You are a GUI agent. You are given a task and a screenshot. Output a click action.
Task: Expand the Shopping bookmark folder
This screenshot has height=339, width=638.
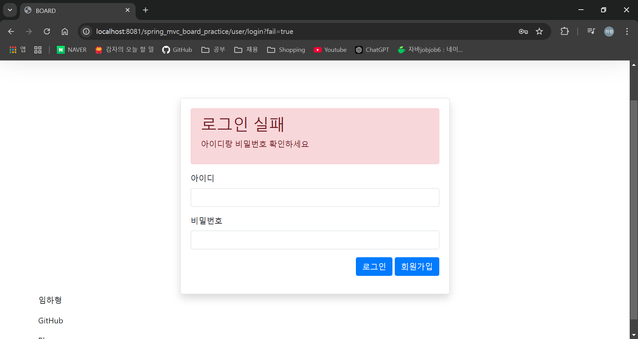[286, 50]
